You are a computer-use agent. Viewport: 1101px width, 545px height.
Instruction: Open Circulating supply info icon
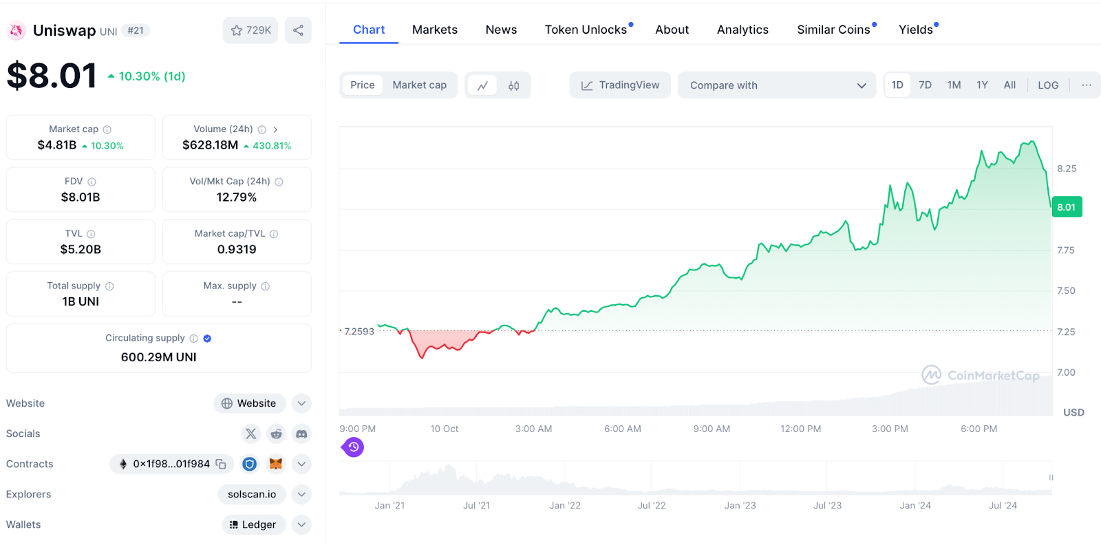coord(194,339)
